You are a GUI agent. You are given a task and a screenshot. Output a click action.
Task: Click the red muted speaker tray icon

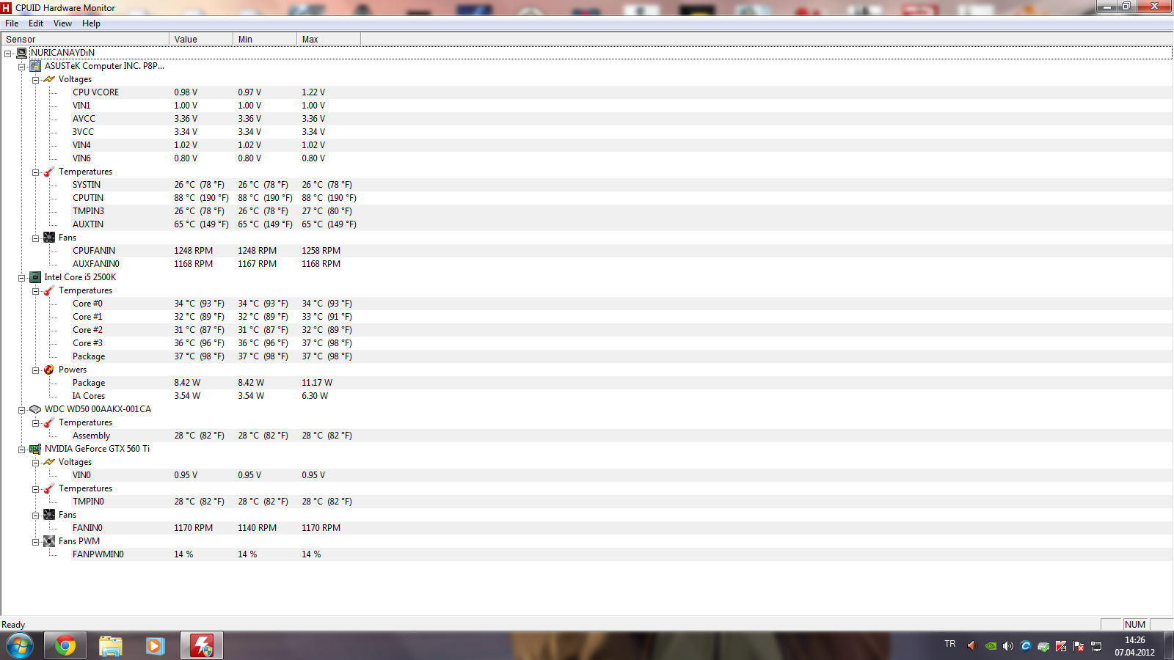[971, 646]
